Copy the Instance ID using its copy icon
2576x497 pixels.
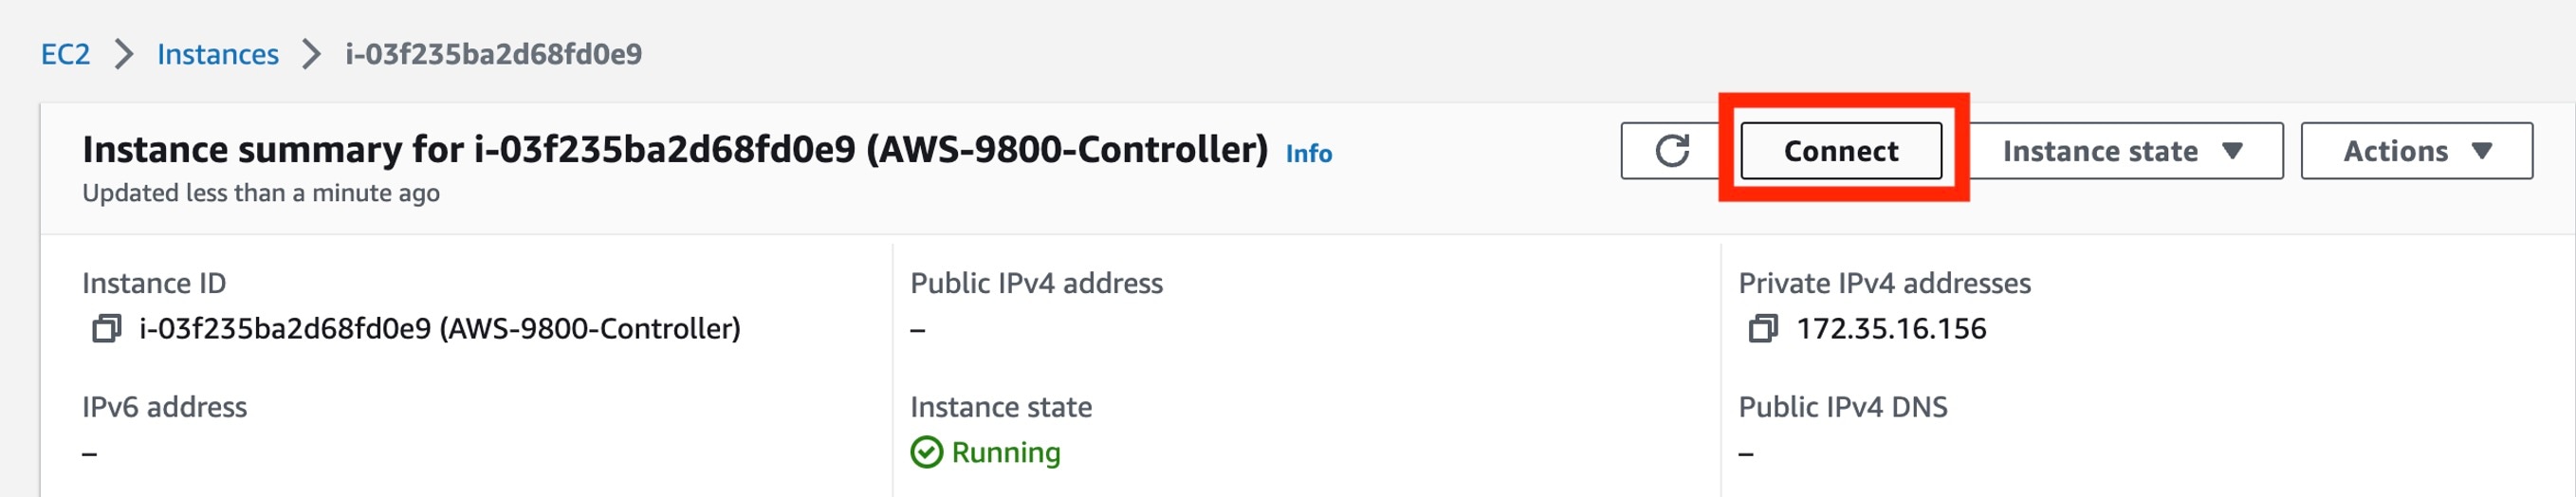click(x=106, y=328)
